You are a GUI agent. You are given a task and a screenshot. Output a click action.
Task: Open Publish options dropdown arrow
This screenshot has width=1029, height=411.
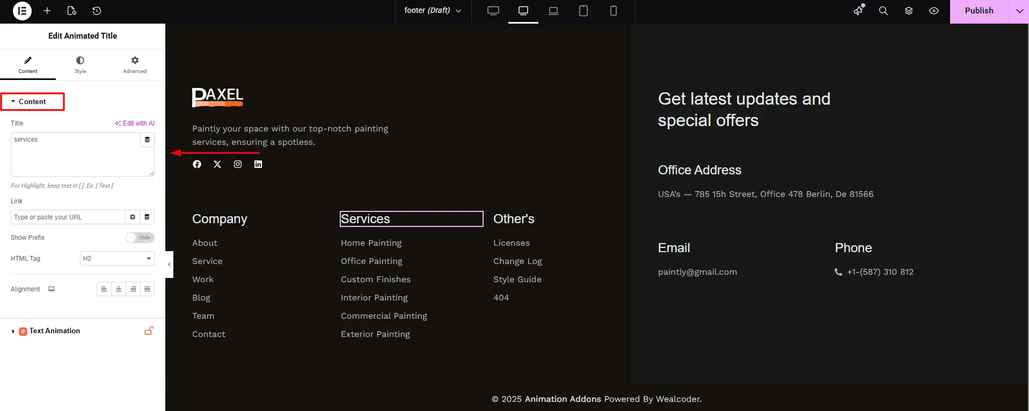(x=1019, y=11)
